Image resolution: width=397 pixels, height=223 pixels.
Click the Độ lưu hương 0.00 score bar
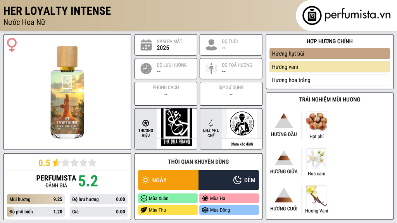coord(98,199)
